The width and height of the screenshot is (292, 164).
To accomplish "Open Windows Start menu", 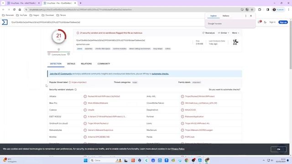I will pos(86,160).
